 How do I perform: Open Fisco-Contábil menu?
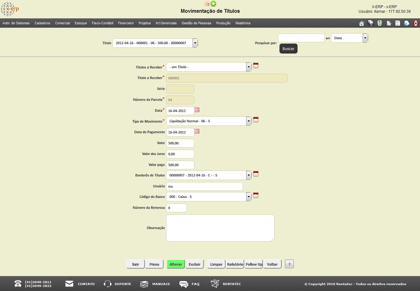pyautogui.click(x=103, y=23)
